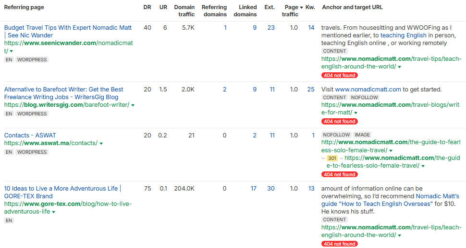The width and height of the screenshot is (466, 248).
Task: Click 404 not found badge in gore-tex row
Action: 339,244
